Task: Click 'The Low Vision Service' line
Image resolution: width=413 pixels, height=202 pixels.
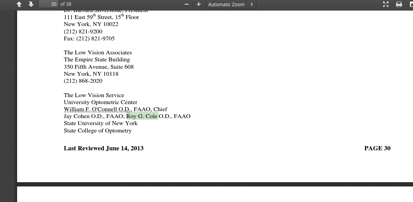Action: pos(94,95)
